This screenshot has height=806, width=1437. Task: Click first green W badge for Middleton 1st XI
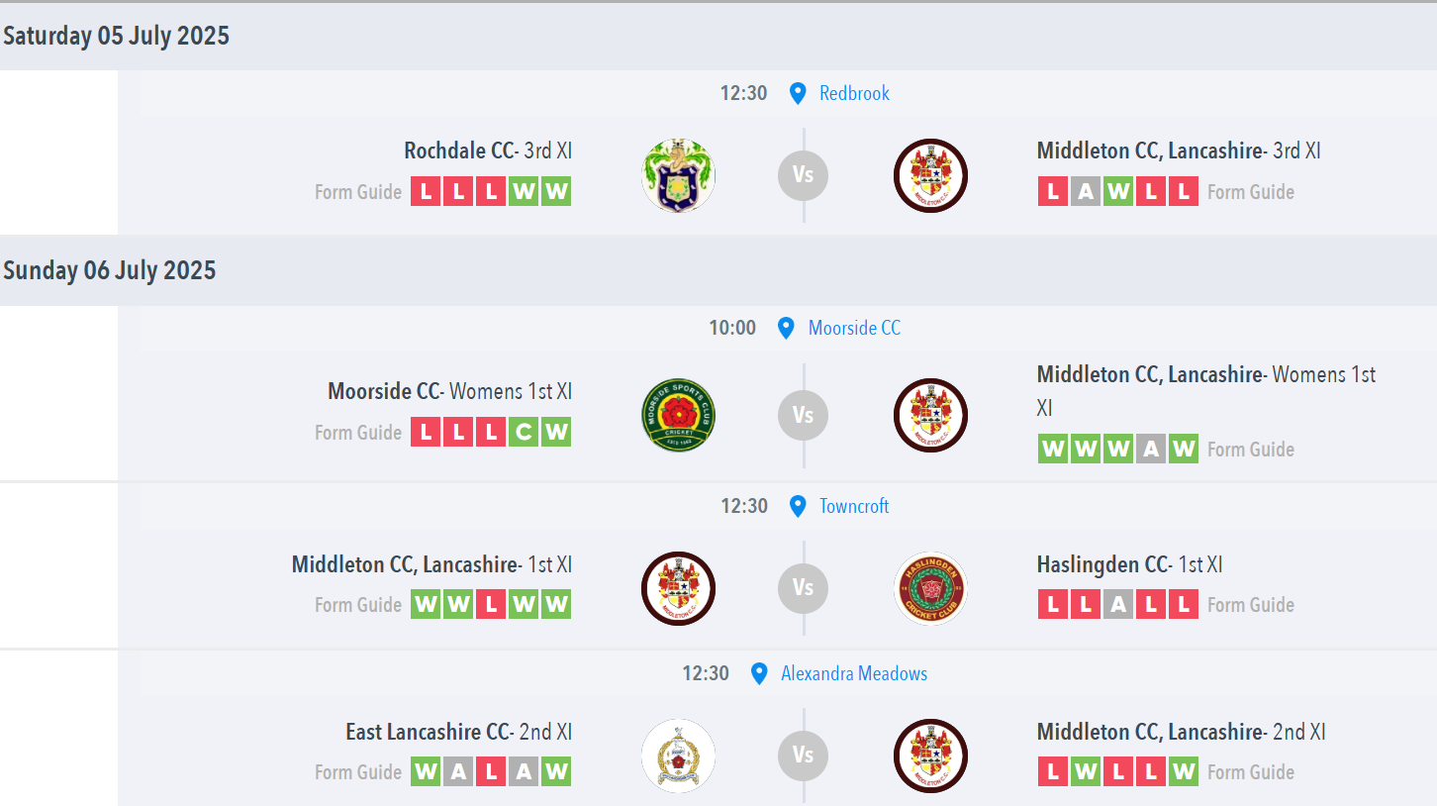coord(426,604)
